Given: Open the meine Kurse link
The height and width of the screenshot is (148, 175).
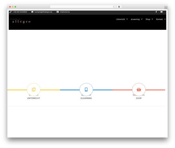Looking at the screenshot, I should (65, 12).
